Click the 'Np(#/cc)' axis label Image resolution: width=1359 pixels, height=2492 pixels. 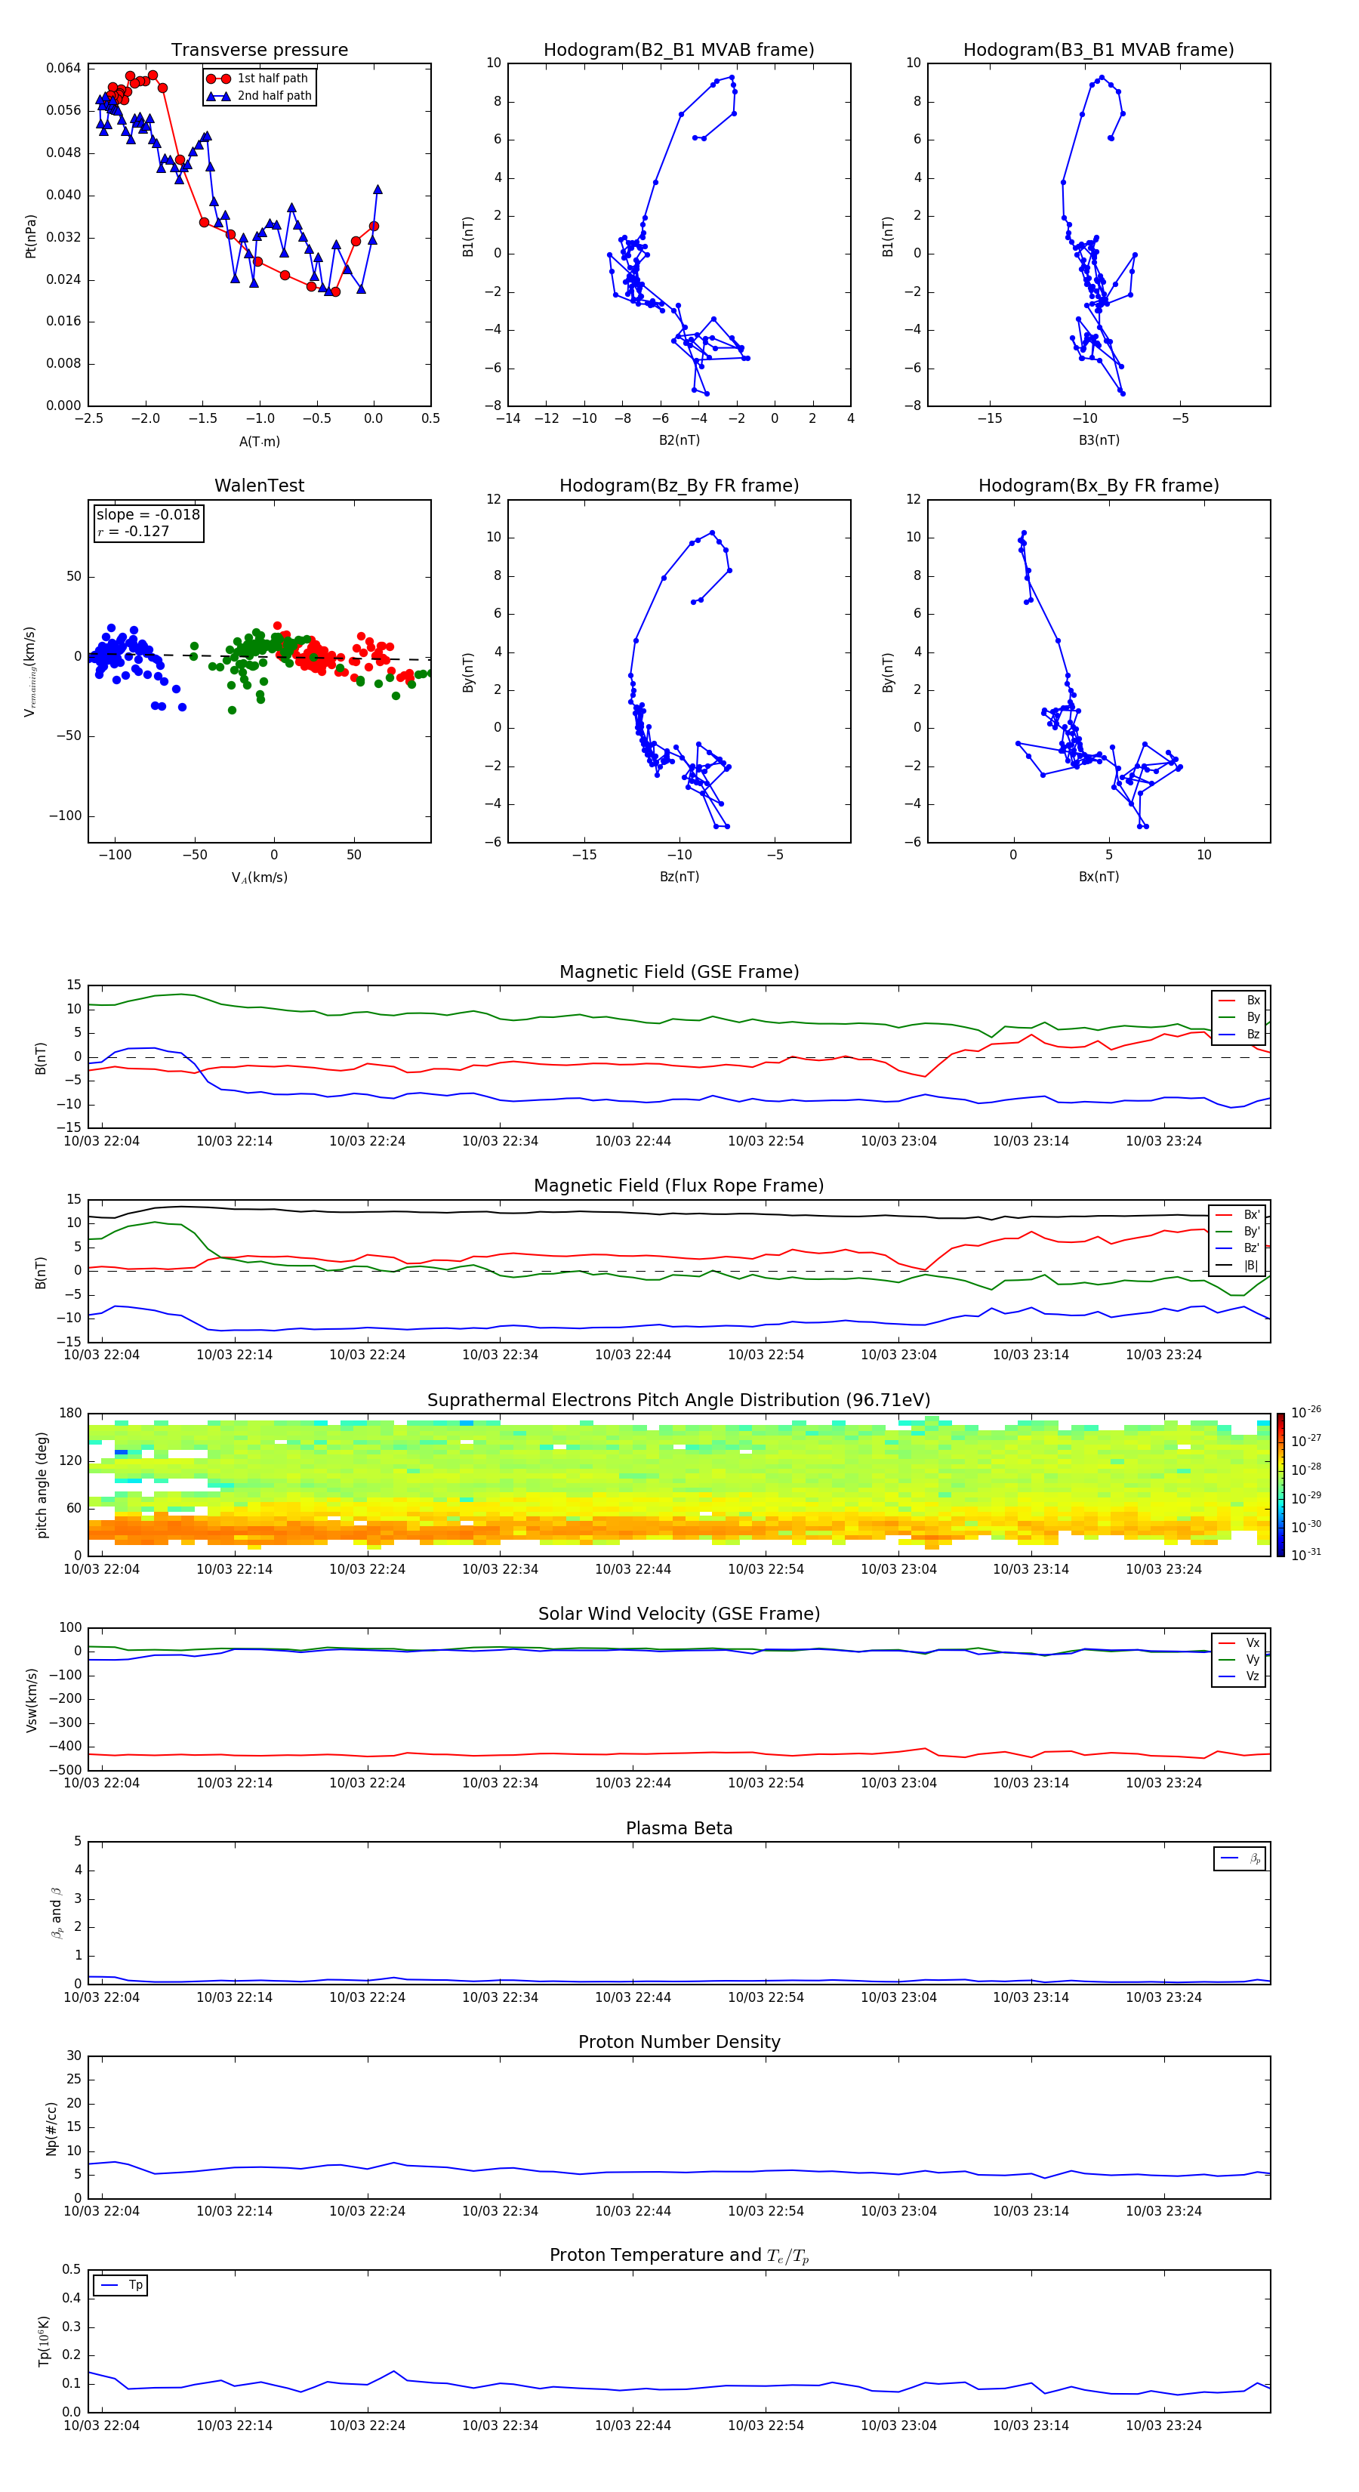point(51,2128)
